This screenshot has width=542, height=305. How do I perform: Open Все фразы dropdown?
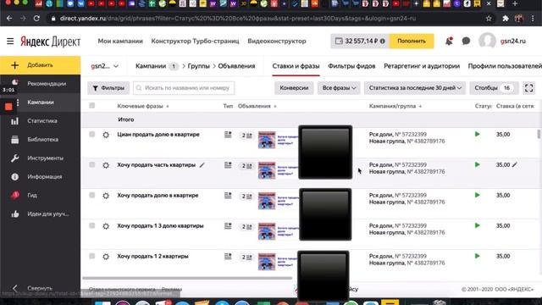(x=339, y=88)
